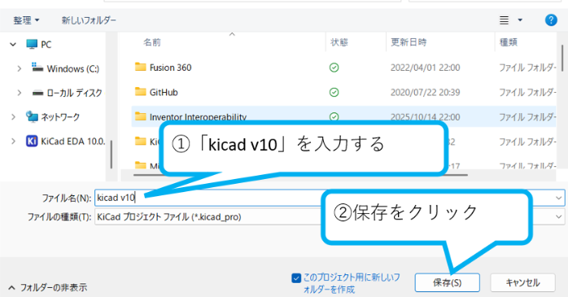Sort by the 状態 column header
This screenshot has height=297, width=568.
[339, 42]
